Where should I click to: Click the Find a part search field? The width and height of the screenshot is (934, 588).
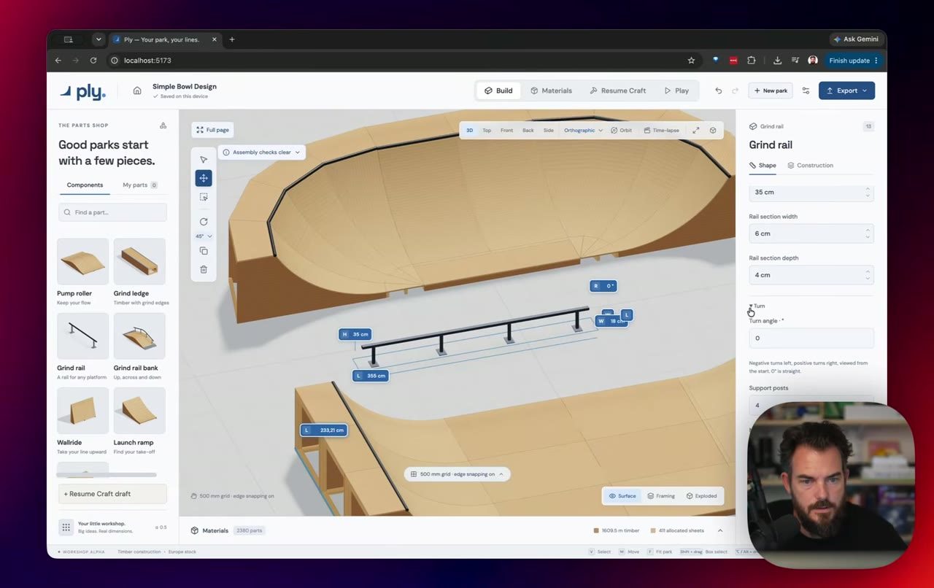[x=112, y=212]
